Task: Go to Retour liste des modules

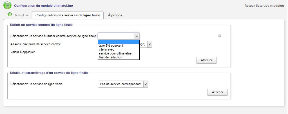Action: tap(264, 6)
